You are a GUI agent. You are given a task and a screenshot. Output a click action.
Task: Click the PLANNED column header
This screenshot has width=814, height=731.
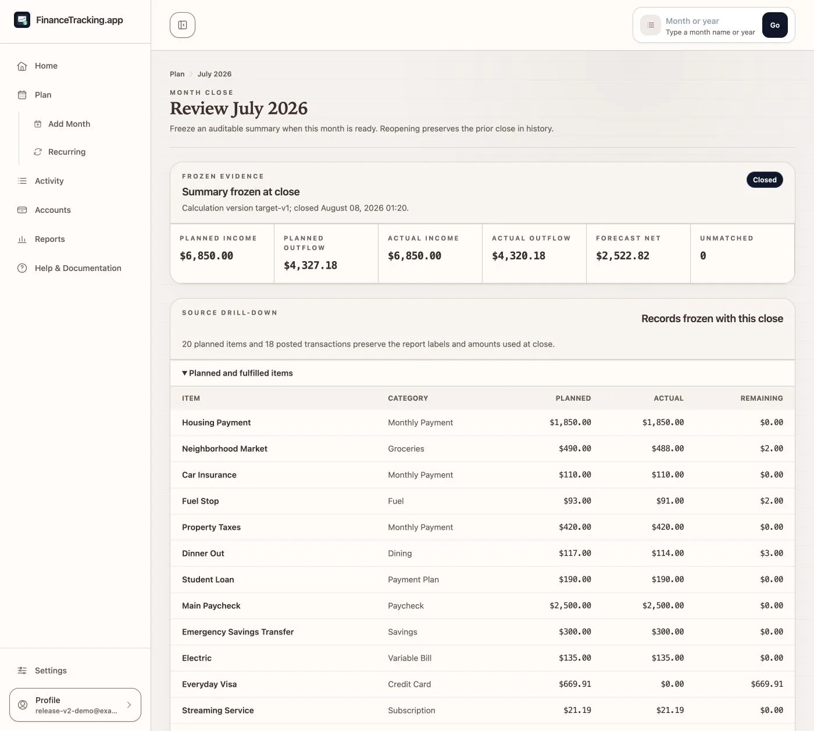point(573,398)
